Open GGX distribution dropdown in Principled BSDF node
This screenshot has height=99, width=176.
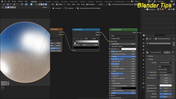tap(123, 36)
